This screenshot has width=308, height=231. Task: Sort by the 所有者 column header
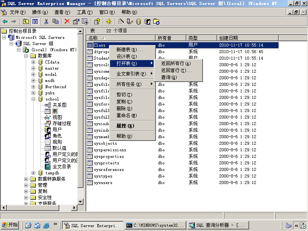pos(171,38)
